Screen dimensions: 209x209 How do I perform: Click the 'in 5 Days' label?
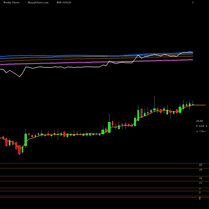tap(201, 131)
